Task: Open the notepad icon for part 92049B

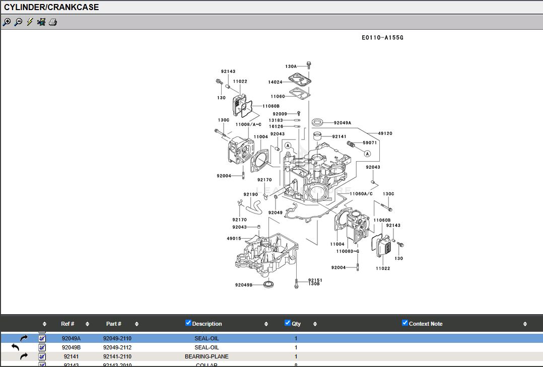Action: point(42,347)
